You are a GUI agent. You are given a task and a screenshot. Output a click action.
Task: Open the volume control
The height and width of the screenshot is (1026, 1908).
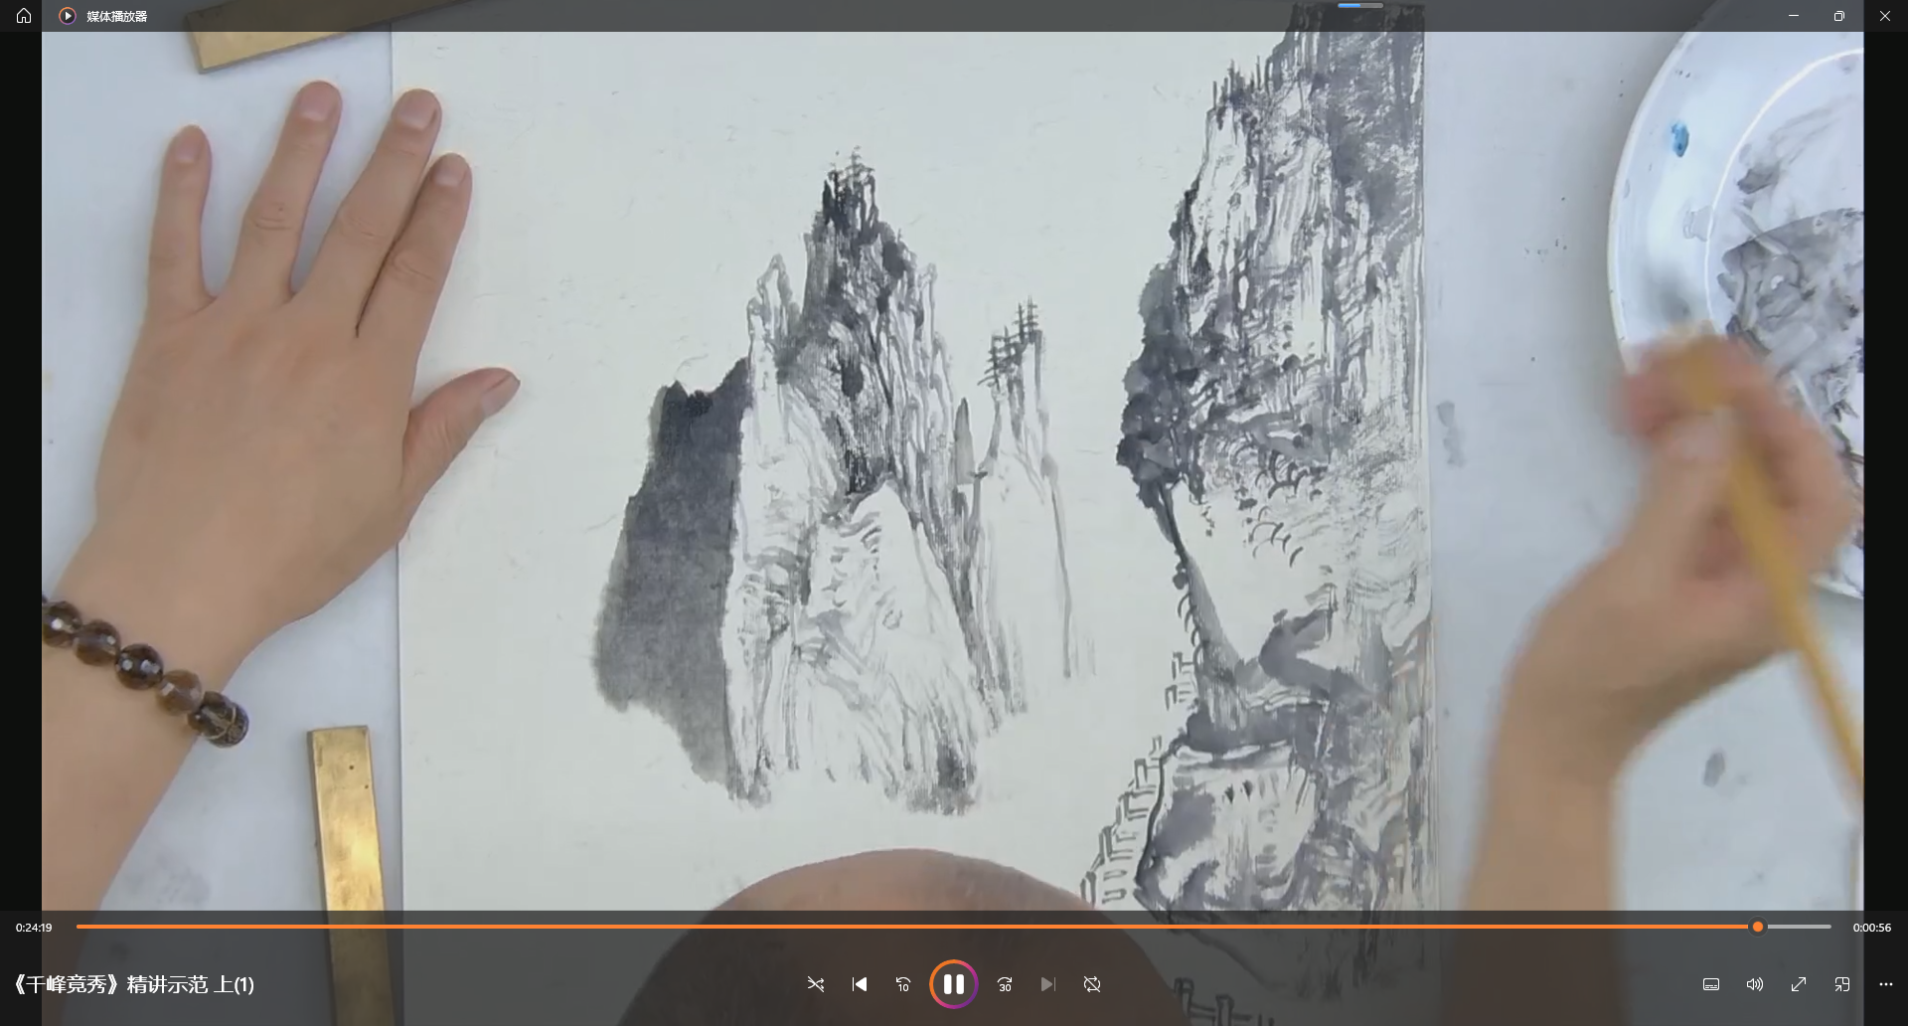click(1755, 984)
